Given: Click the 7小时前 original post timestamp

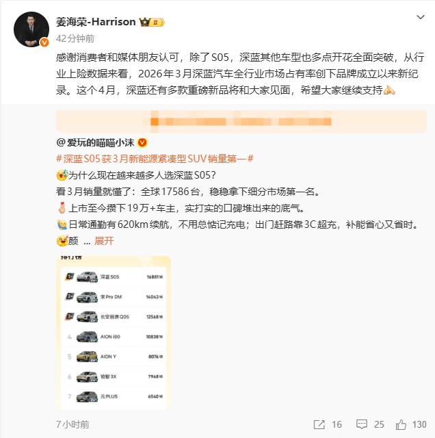Looking at the screenshot, I should click(72, 424).
